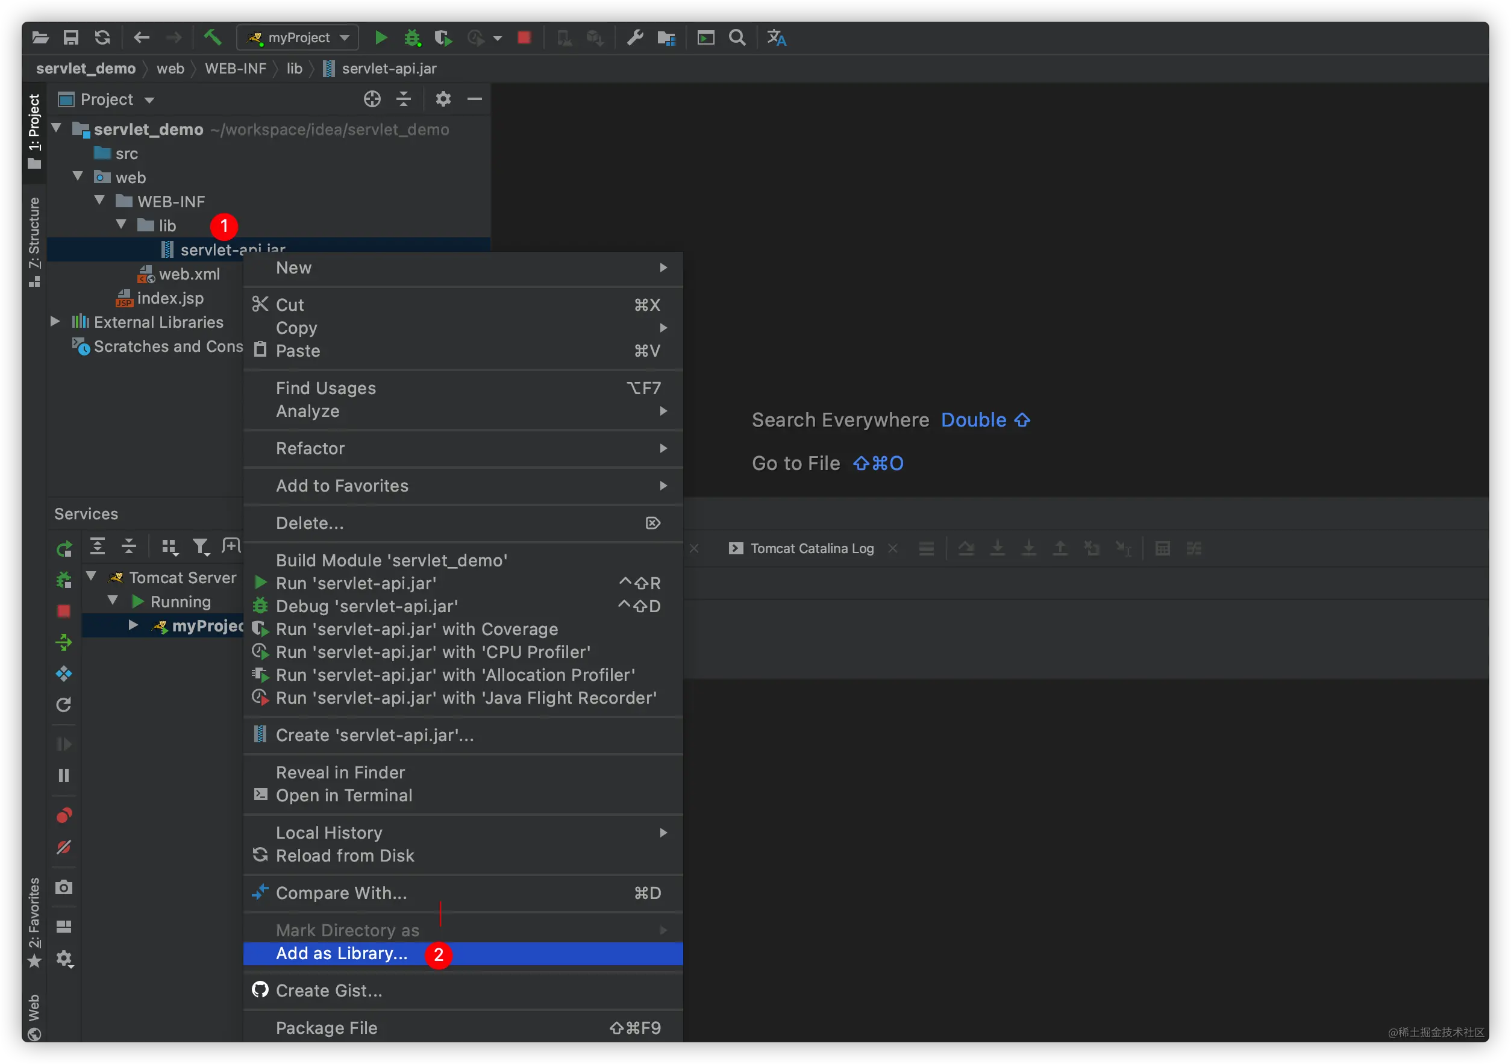Open the myProject run configuration dropdown
Screen dimensions: 1511x1064
[x=298, y=37]
